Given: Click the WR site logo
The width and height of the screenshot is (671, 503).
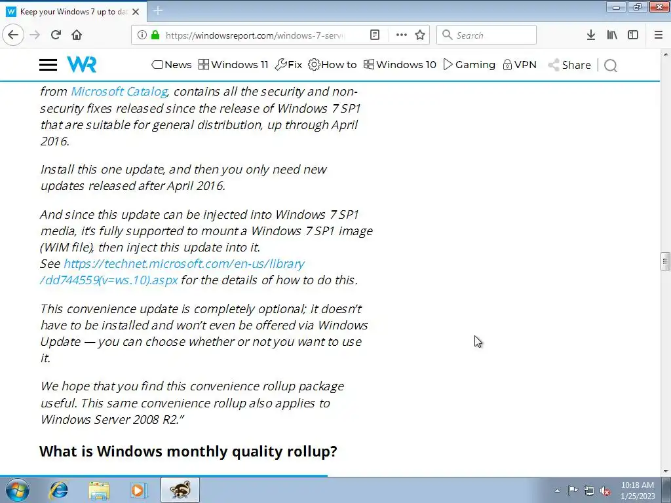Looking at the screenshot, I should [x=82, y=65].
